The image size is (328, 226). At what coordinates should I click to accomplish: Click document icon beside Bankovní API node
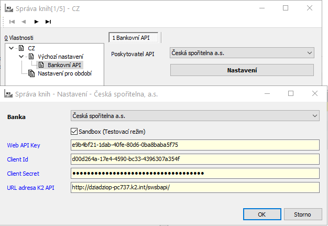click(41, 65)
